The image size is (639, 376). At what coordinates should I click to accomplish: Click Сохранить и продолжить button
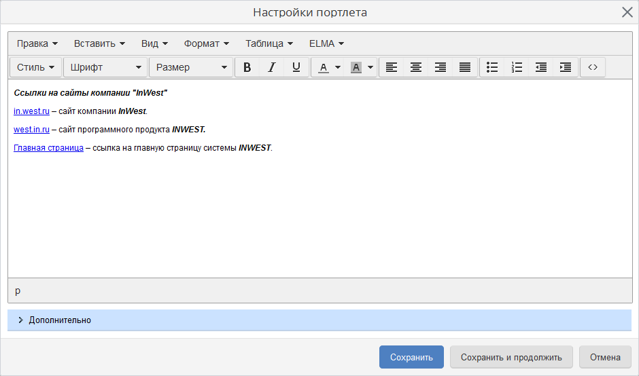pos(511,357)
